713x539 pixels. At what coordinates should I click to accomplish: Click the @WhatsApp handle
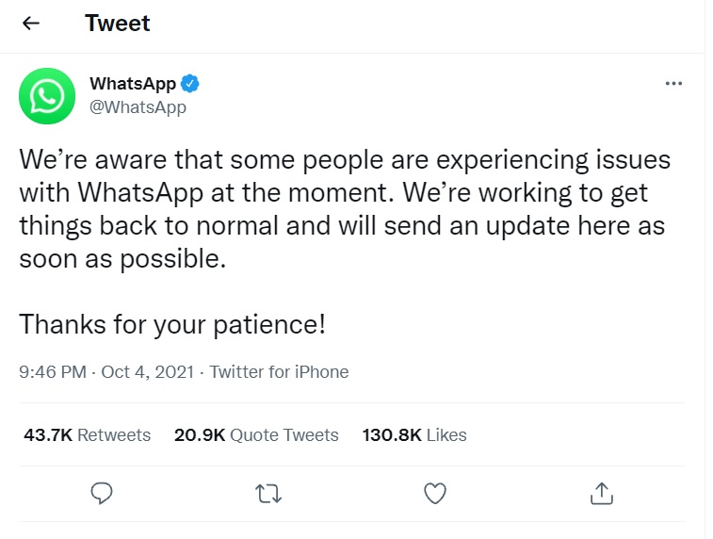138,106
